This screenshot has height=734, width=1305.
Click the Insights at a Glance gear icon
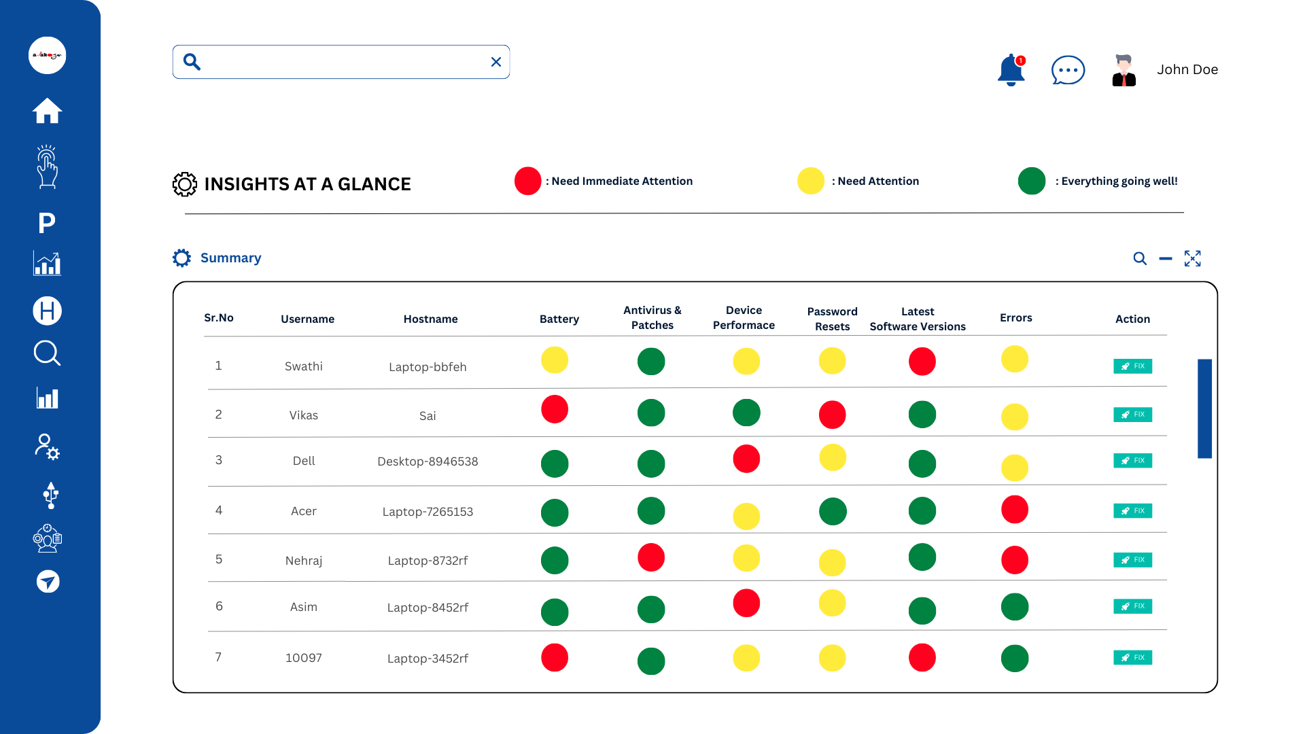coord(184,184)
